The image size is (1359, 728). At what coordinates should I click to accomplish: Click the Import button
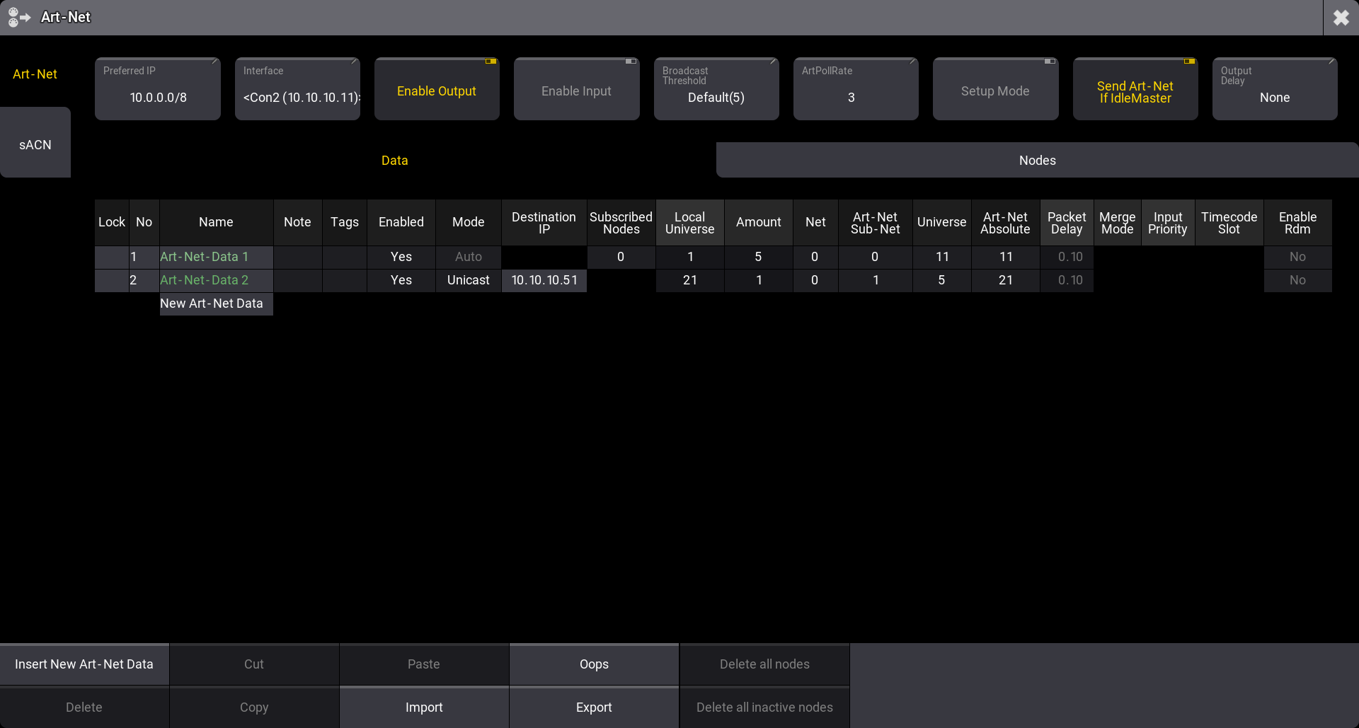click(424, 707)
